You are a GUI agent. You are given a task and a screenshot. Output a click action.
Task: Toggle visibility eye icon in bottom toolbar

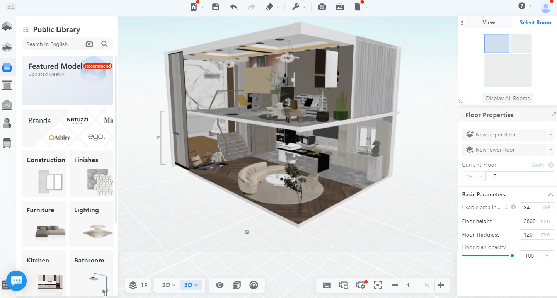(220, 285)
